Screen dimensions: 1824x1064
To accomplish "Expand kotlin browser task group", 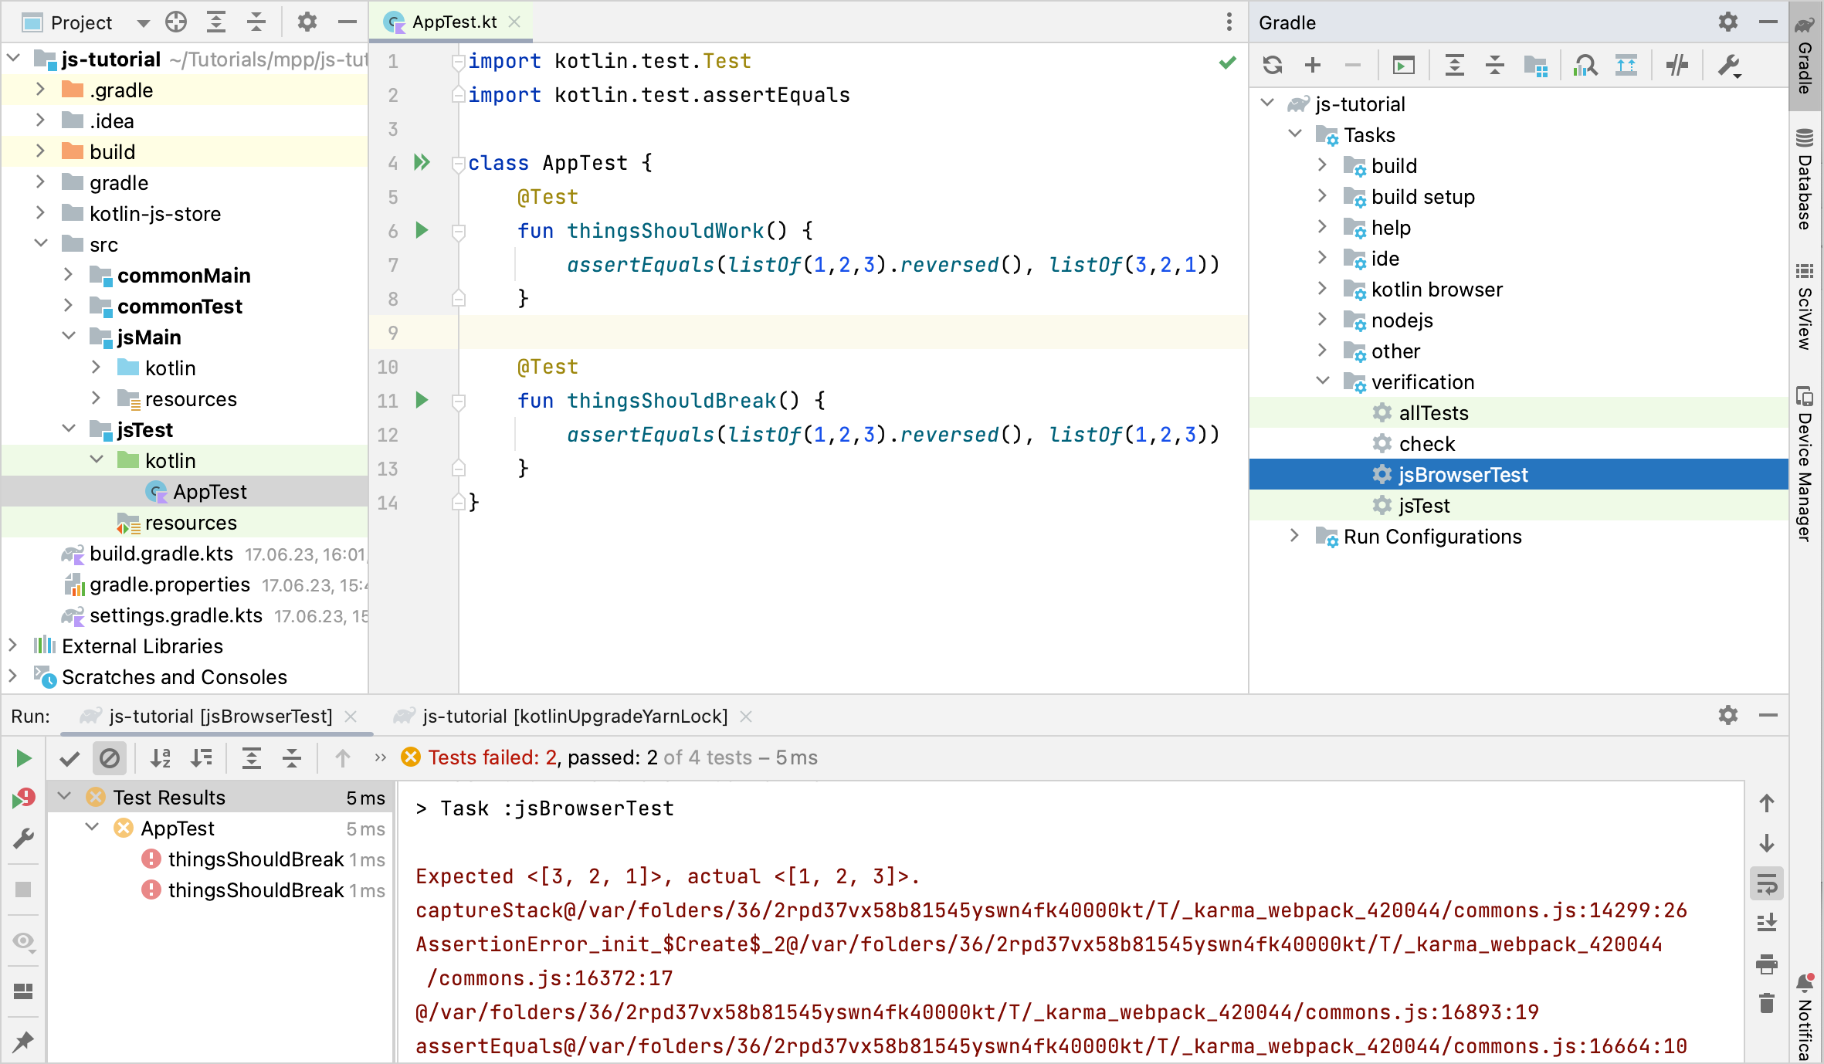I will coord(1322,289).
